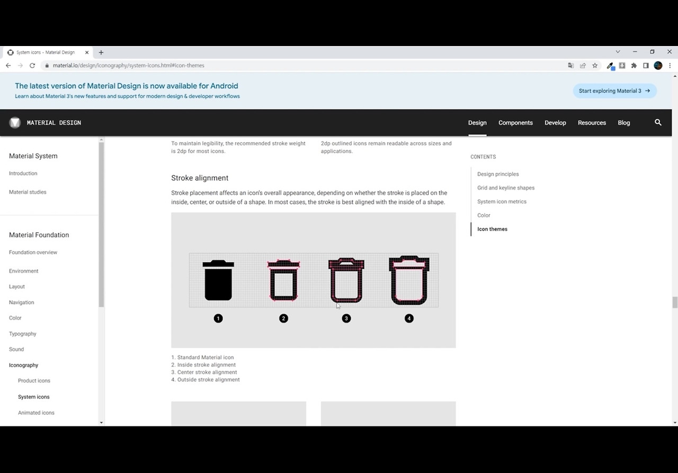Bookmark this page with the star
The width and height of the screenshot is (678, 473).
tap(595, 66)
